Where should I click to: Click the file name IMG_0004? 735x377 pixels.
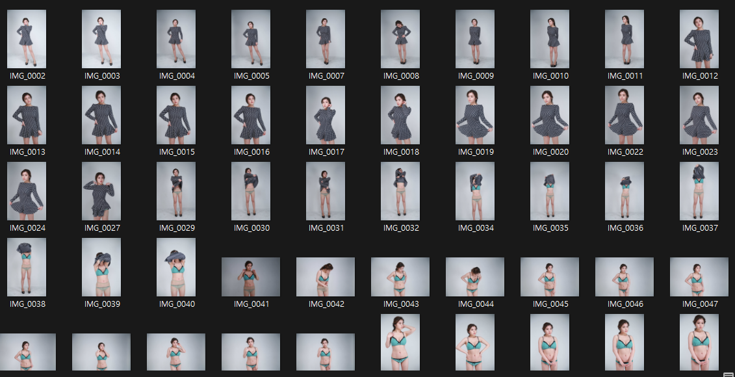click(177, 76)
